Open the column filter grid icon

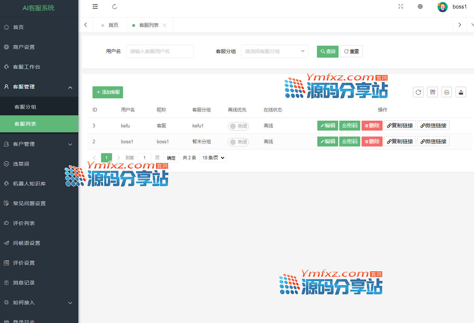[433, 92]
